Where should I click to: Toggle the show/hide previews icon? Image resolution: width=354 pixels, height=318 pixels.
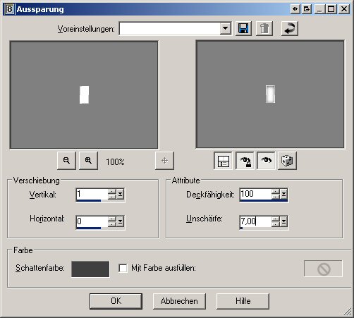pos(223,161)
